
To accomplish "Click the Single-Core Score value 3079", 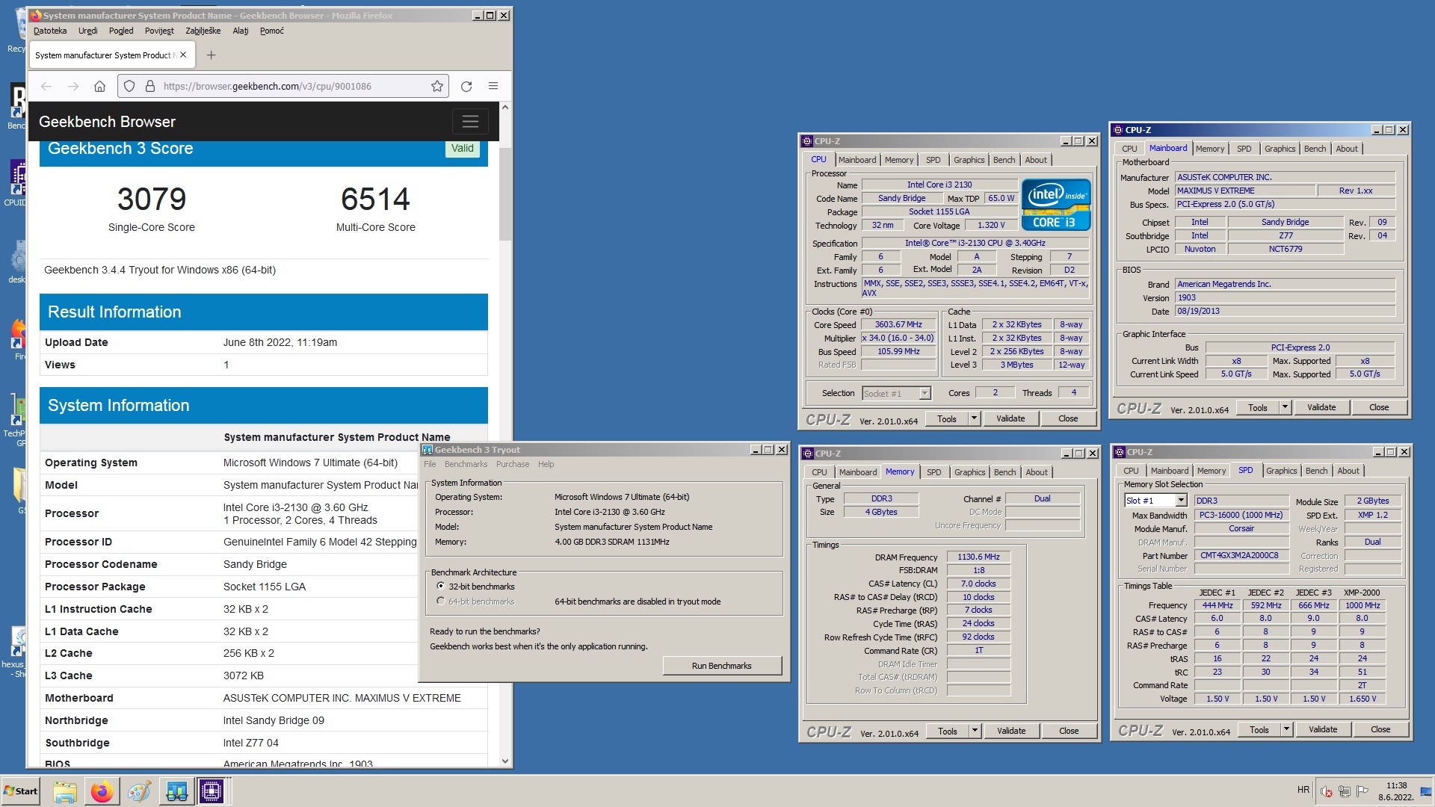I will pos(152,199).
